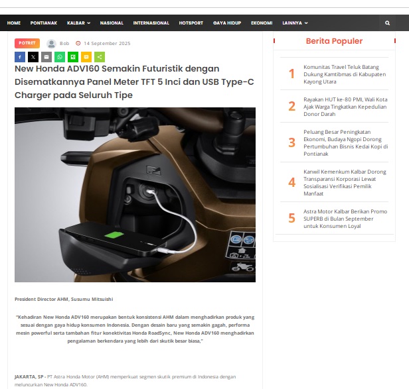409x389 pixels.
Task: Expand the Lainnya dropdown menu
Action: click(x=295, y=23)
